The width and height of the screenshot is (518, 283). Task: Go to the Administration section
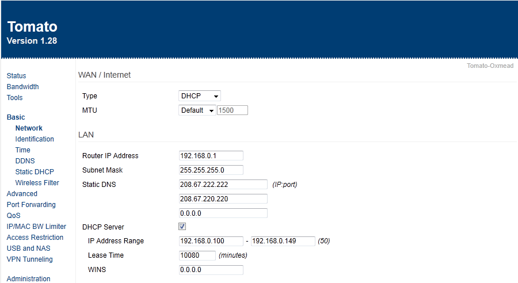point(28,278)
